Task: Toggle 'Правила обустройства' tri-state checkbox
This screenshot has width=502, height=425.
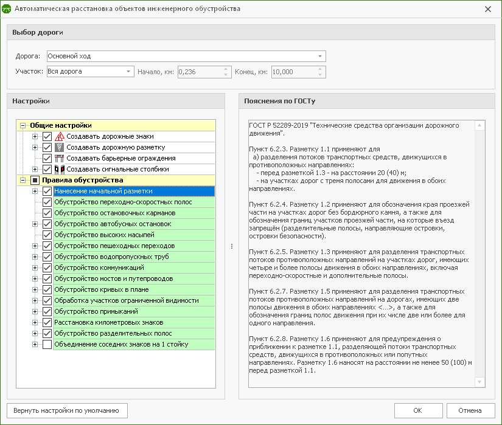Action: pyautogui.click(x=35, y=181)
